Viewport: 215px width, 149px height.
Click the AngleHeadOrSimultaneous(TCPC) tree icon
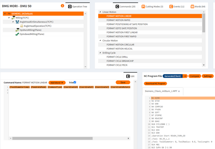(x=17, y=22)
